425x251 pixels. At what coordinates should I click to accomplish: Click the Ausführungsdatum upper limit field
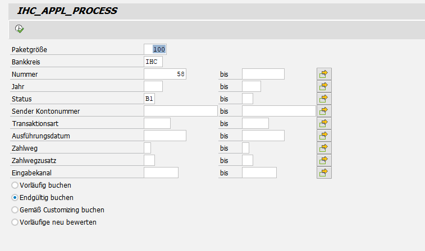[263, 136]
